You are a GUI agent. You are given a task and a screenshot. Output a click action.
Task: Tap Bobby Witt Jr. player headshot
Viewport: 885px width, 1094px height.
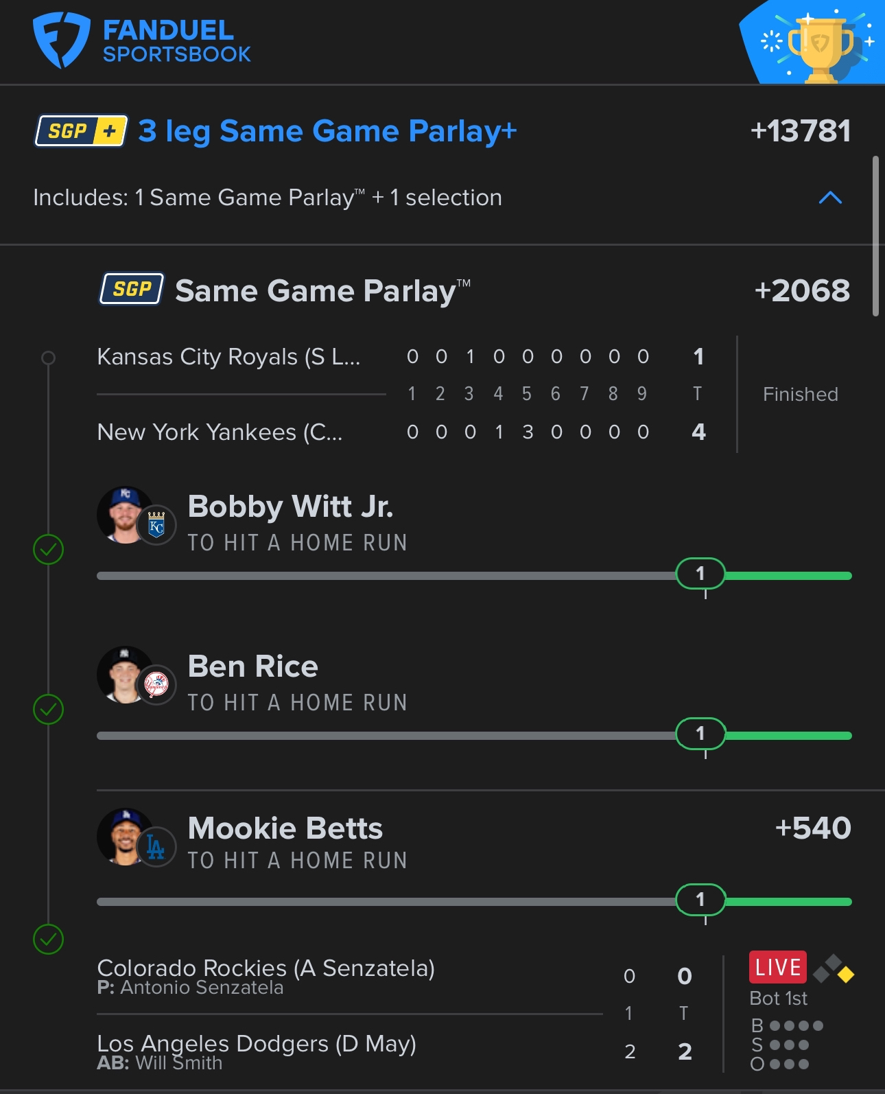tap(125, 515)
